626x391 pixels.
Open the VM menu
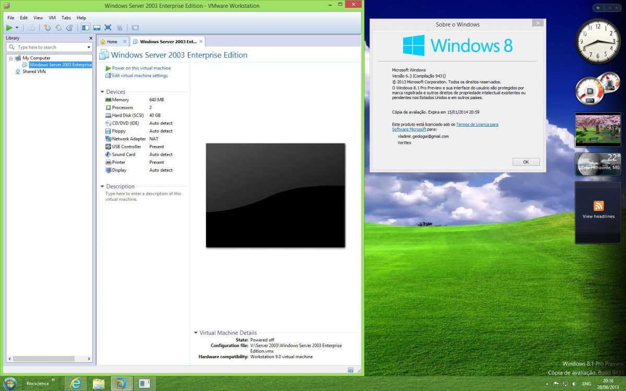pos(52,18)
